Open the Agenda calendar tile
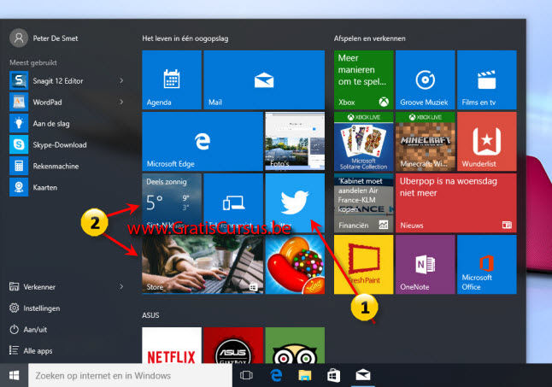552x387 pixels. pyautogui.click(x=172, y=79)
